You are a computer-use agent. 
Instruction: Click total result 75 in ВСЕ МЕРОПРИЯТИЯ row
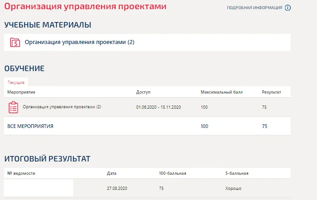pos(264,126)
